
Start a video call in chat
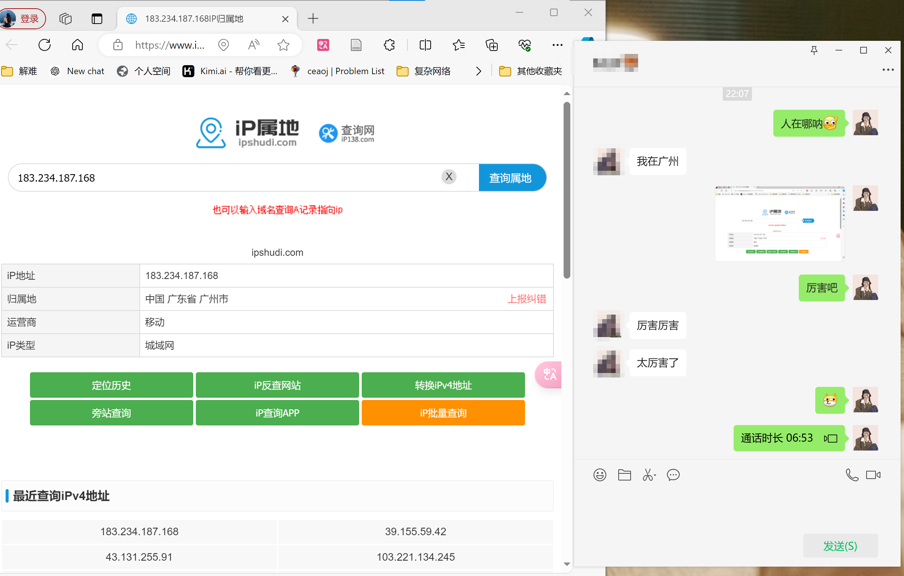873,475
